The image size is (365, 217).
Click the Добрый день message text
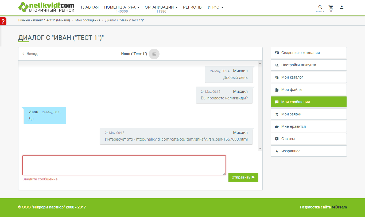[235, 77]
